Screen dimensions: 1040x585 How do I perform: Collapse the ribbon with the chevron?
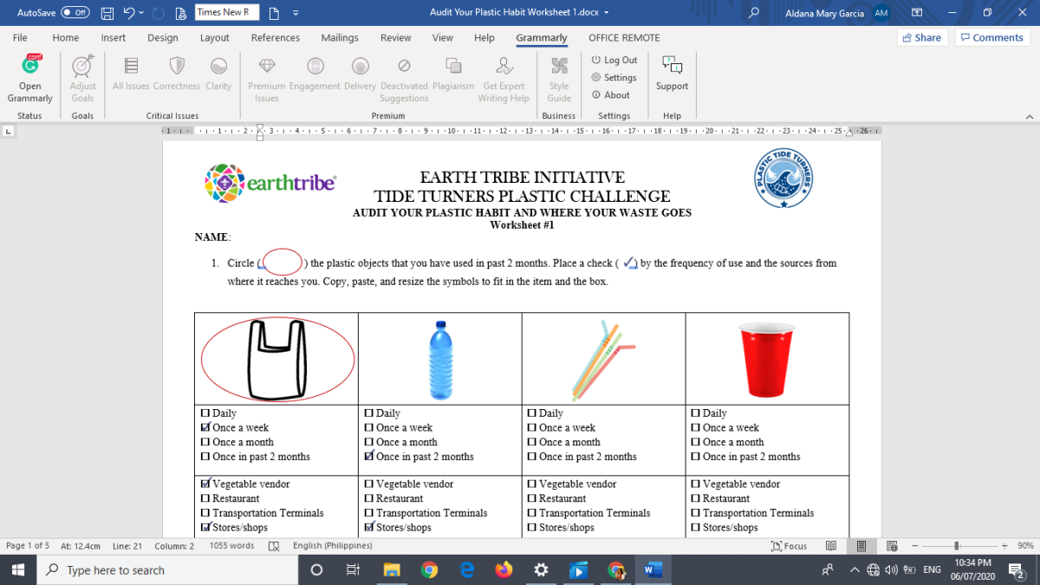coord(1030,115)
